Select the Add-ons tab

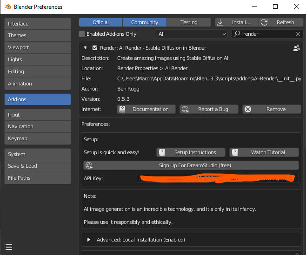38,99
